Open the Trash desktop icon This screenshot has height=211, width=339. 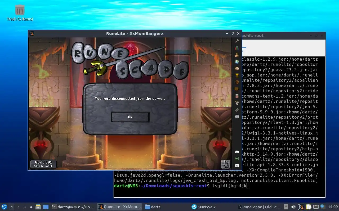tap(20, 13)
